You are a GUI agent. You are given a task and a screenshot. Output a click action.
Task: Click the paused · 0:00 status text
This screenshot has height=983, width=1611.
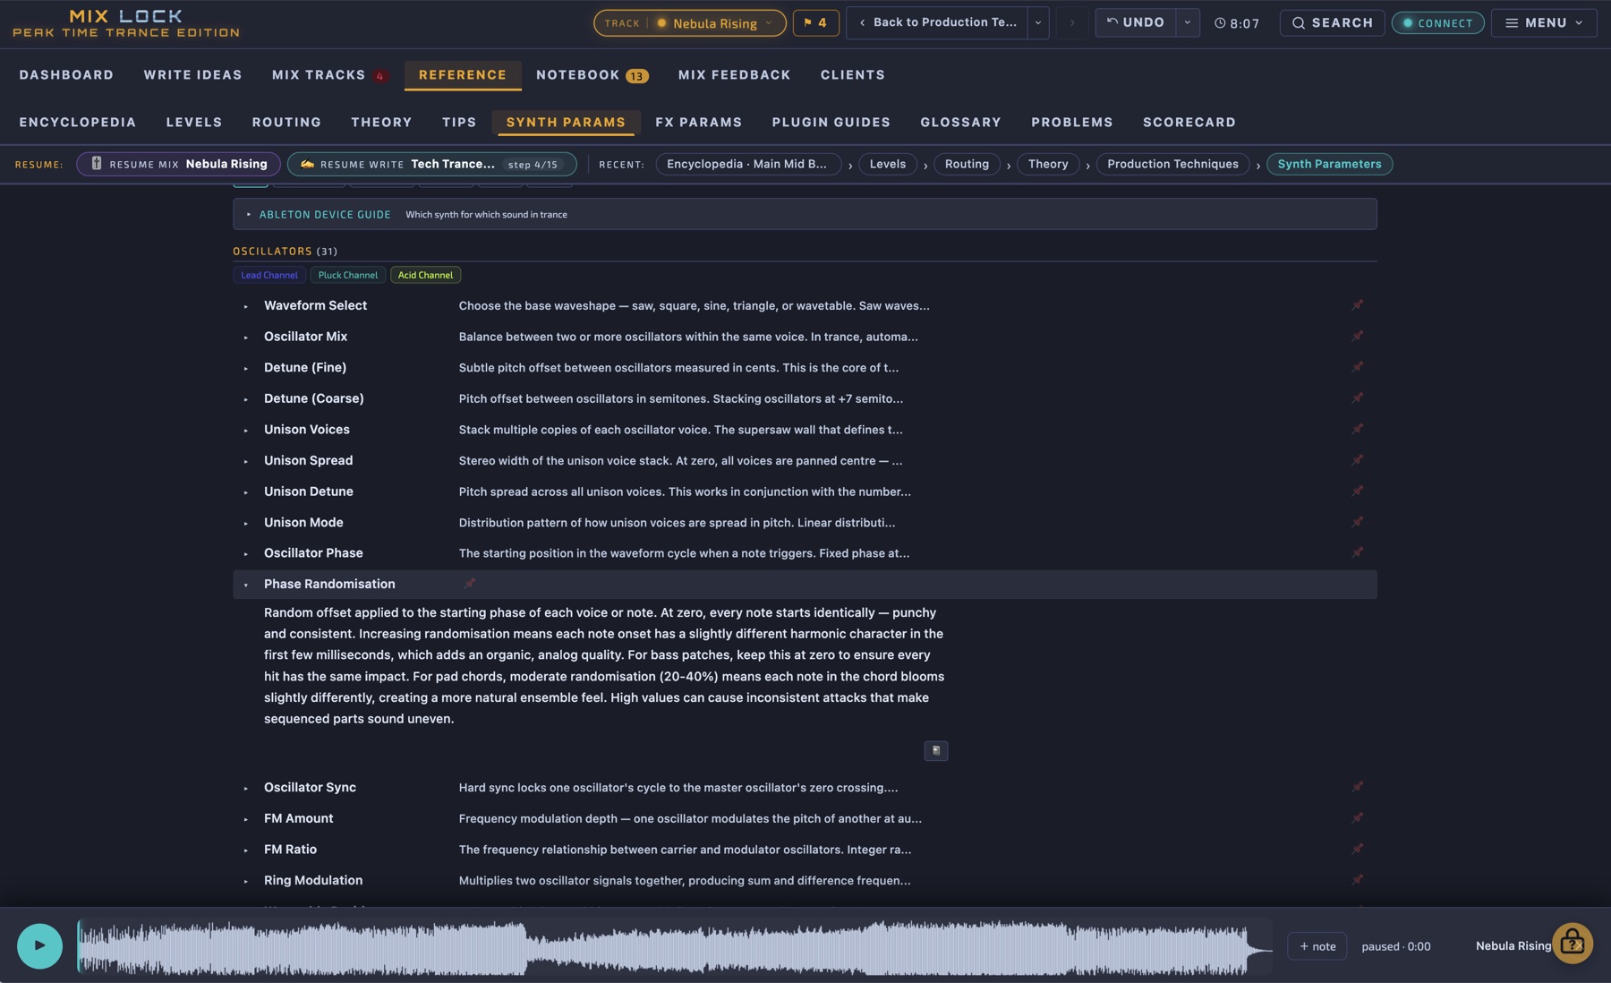point(1395,946)
